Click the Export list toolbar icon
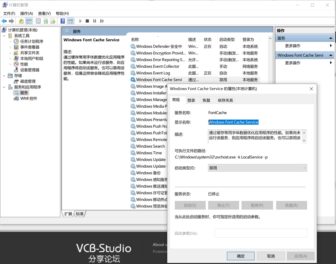The image size is (336, 264). pos(53,21)
